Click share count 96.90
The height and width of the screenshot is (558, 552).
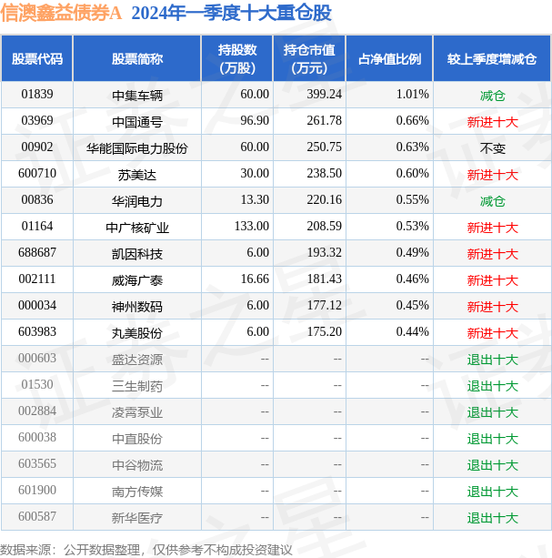click(255, 121)
